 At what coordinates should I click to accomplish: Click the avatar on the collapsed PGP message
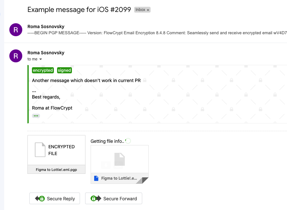pos(15,29)
